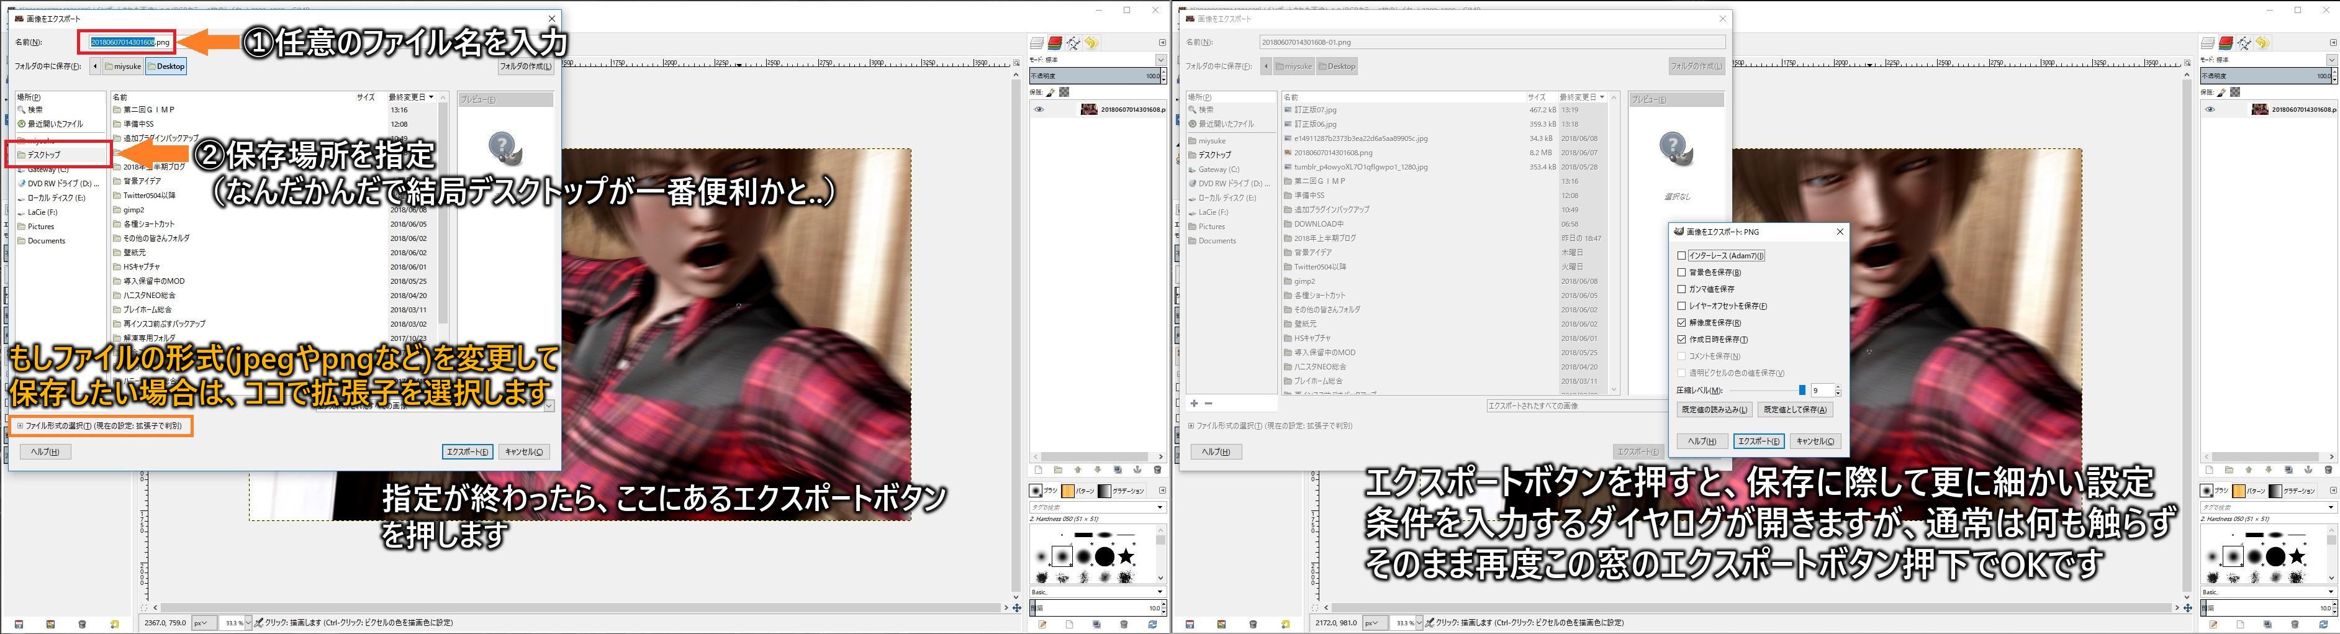Lower layer icon in left GIMP window
2340x634 pixels.
(1097, 469)
